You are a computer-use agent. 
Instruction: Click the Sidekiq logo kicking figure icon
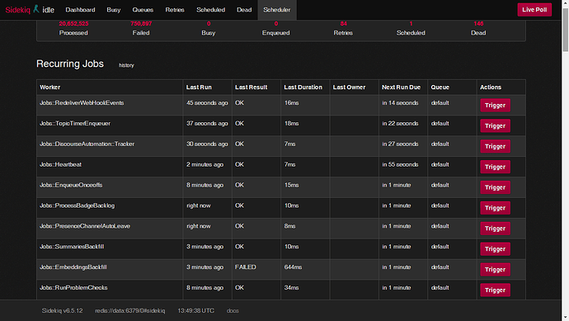pyautogui.click(x=36, y=9)
